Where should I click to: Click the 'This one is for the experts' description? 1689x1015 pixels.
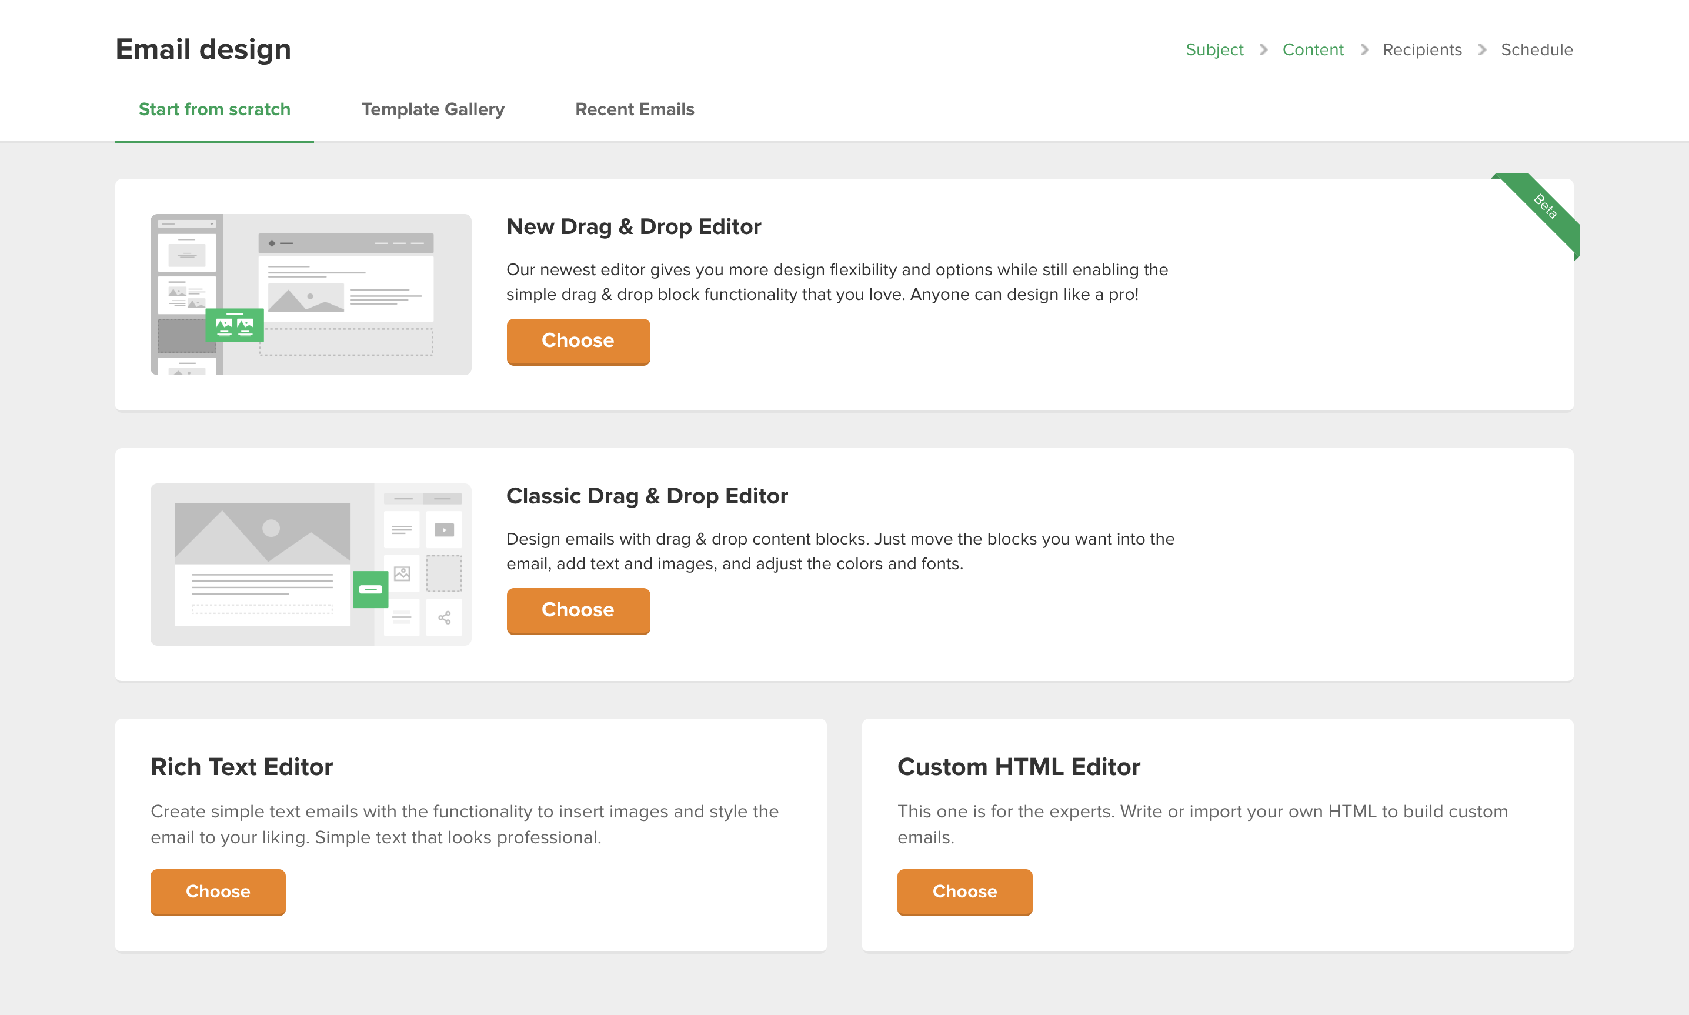click(1202, 824)
